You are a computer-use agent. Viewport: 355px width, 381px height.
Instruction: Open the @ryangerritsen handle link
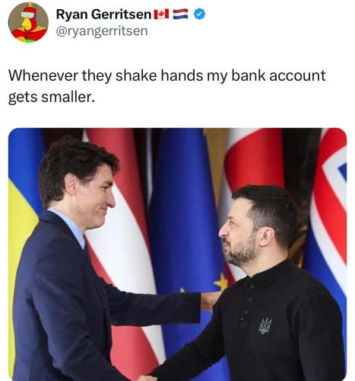[102, 31]
